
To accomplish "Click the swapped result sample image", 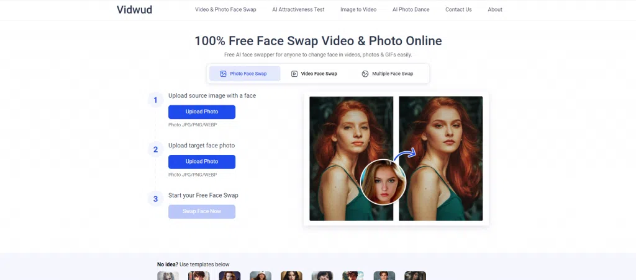I will point(441,158).
